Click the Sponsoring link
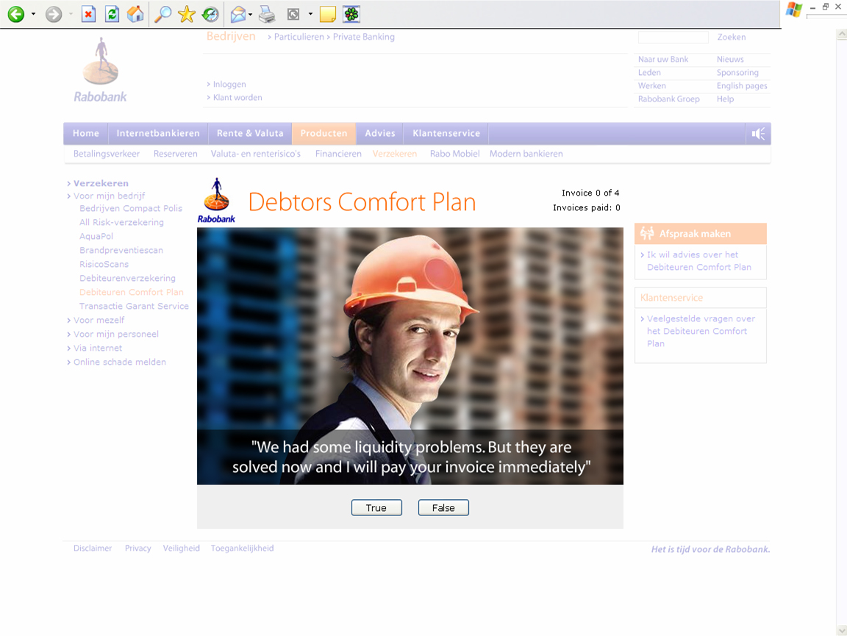This screenshot has width=847, height=636. pos(737,73)
